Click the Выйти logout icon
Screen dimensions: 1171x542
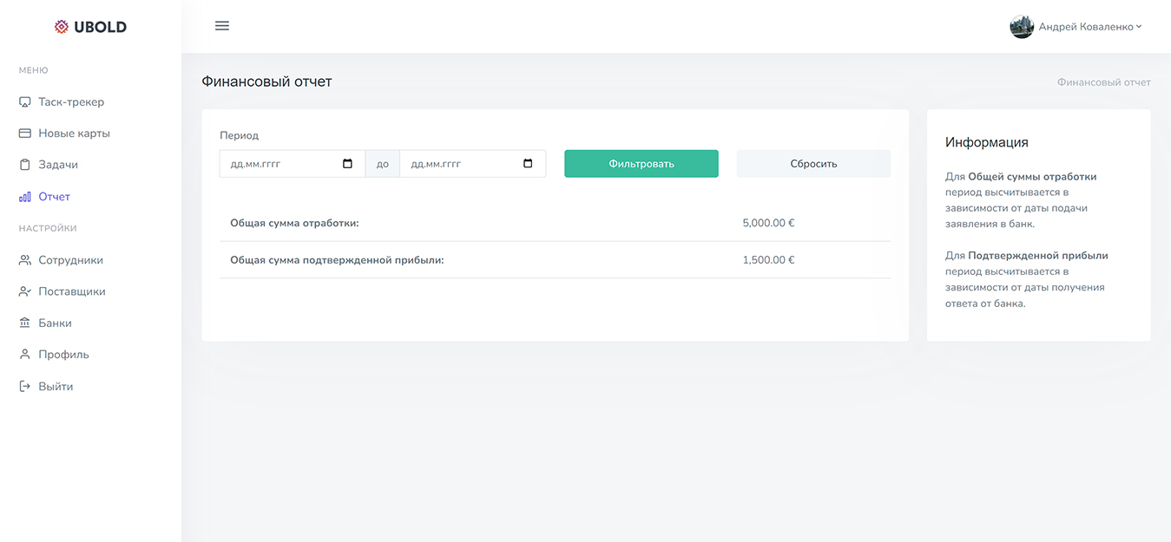[25, 387]
